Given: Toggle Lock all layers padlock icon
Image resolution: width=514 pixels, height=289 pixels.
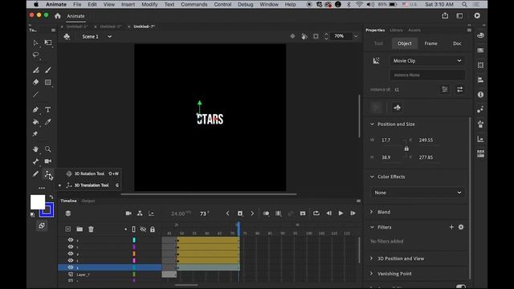Looking at the screenshot, I should [153, 230].
